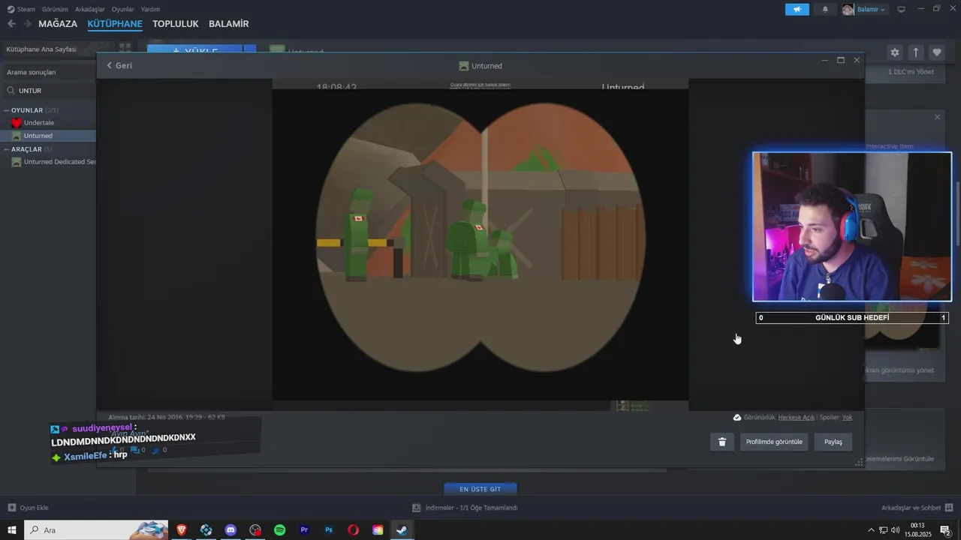Open Windows Start menu

click(12, 530)
